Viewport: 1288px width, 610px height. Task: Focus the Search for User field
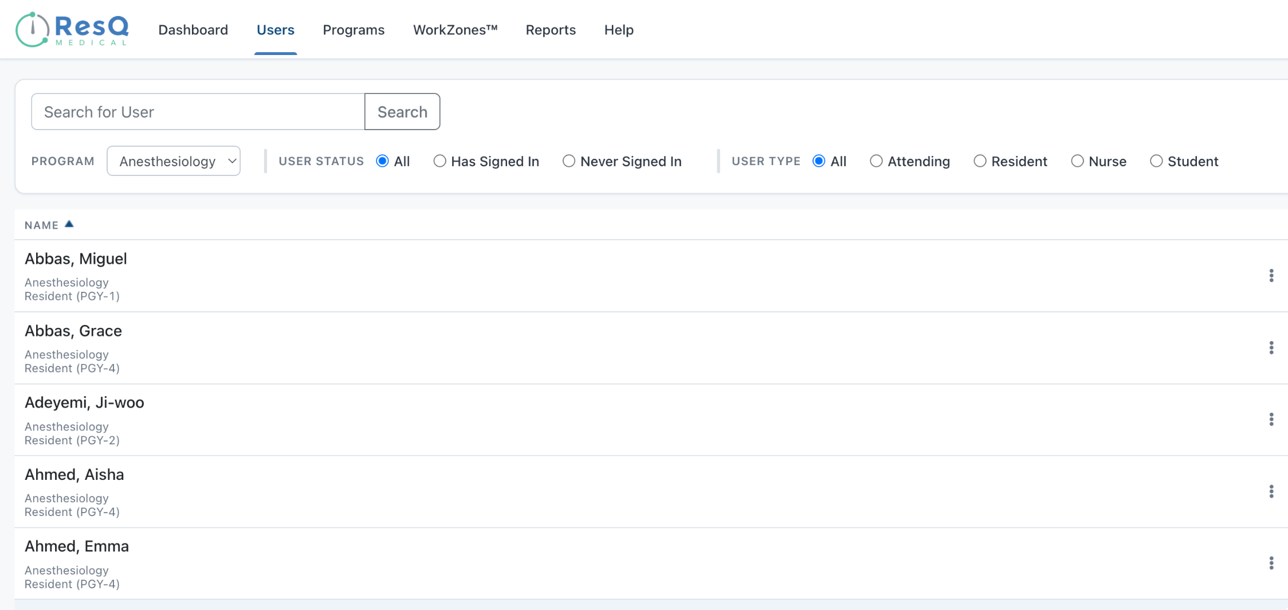[198, 112]
